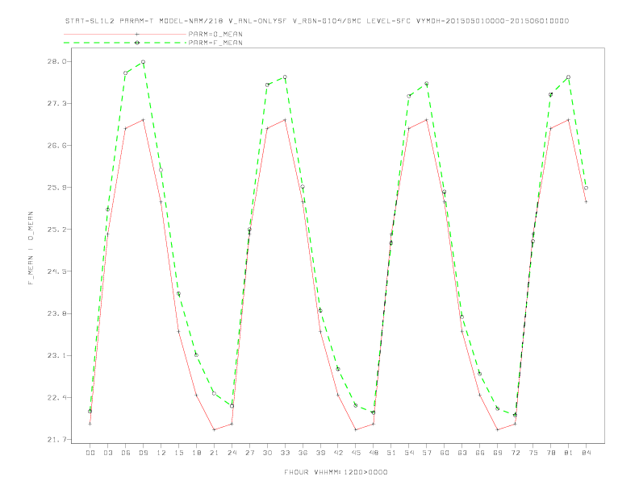Click x-axis tick label 09
Screen dimensions: 639x493
143,453
